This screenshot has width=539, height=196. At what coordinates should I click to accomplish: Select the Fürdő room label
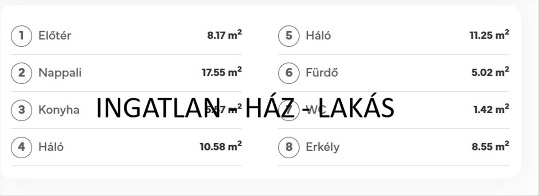(x=322, y=73)
